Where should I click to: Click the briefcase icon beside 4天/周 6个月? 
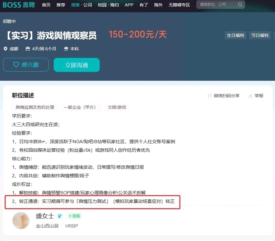point(28,48)
